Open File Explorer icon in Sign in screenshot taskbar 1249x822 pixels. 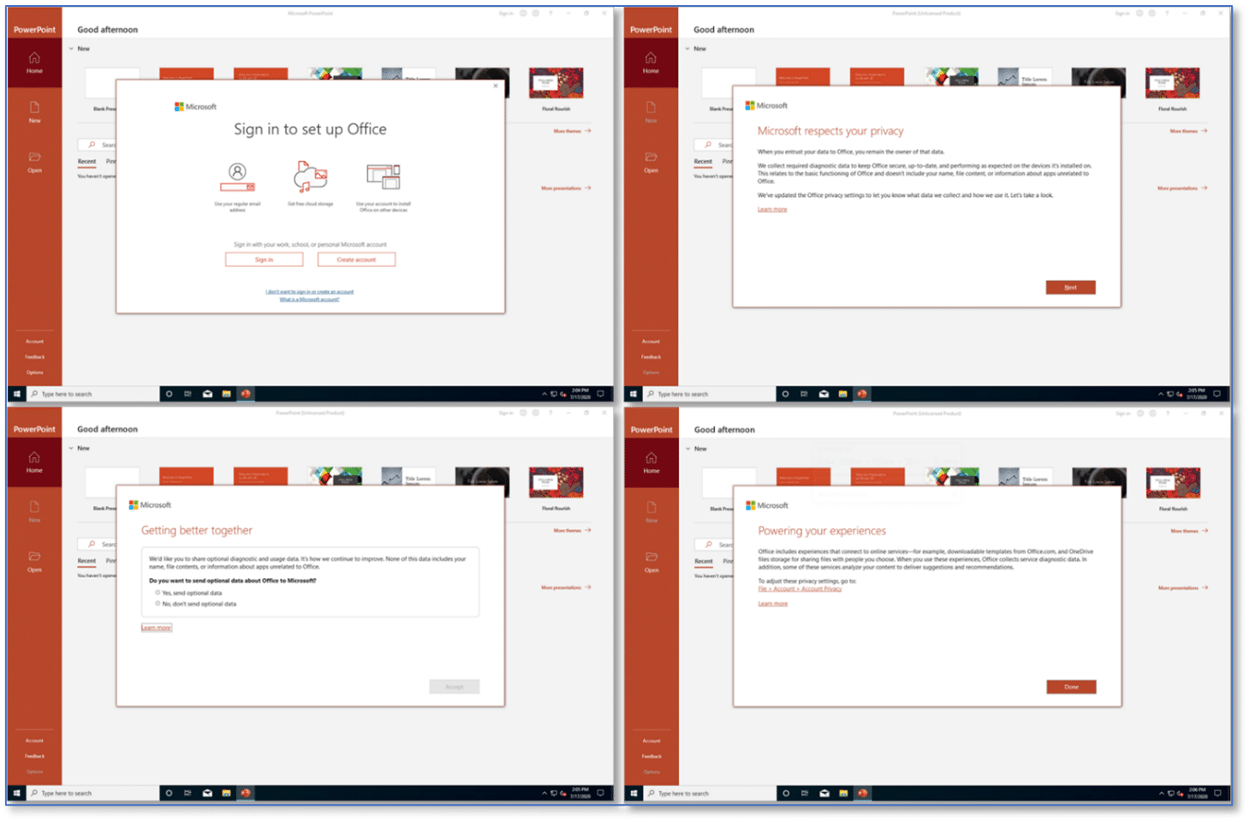click(x=226, y=394)
